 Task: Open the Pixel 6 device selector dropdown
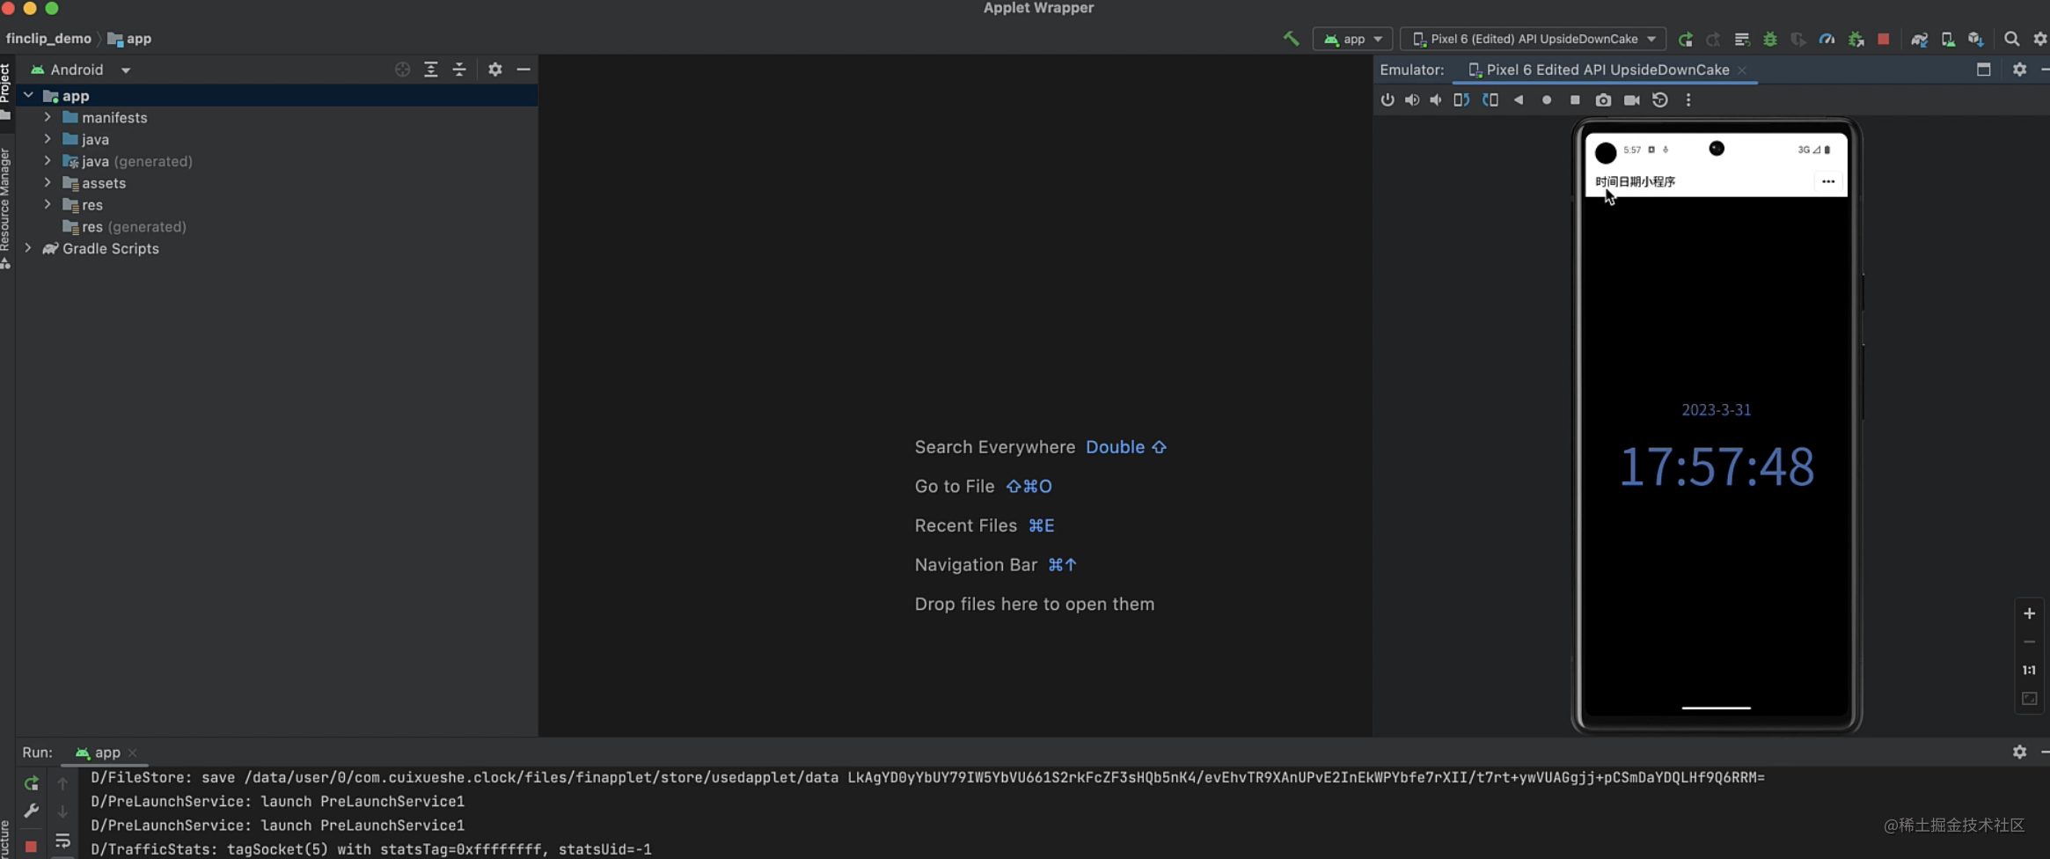1534,39
